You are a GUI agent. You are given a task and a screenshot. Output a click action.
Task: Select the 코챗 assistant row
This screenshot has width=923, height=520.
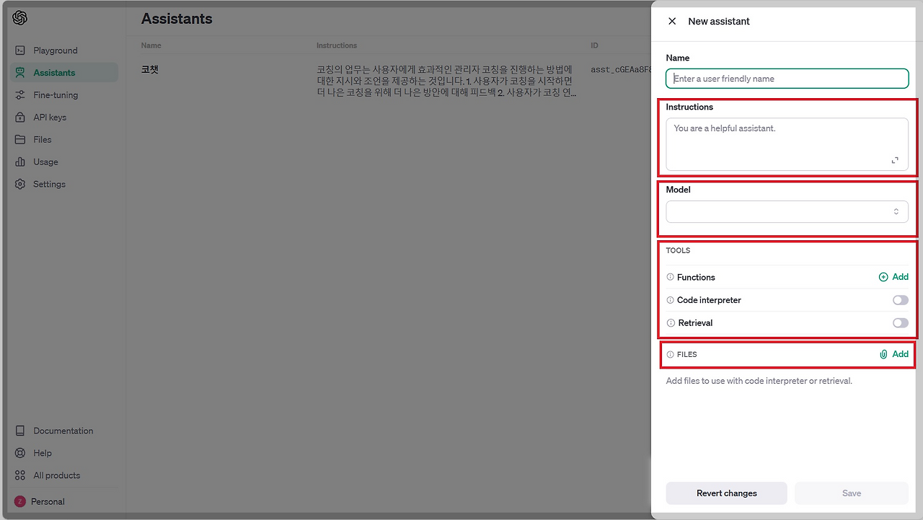point(149,69)
